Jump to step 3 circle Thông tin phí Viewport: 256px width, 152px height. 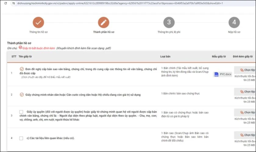(x=169, y=22)
